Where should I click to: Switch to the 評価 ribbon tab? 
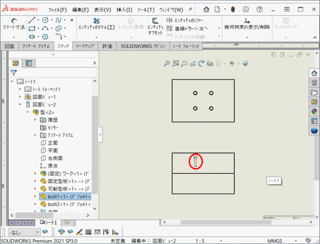click(x=107, y=46)
